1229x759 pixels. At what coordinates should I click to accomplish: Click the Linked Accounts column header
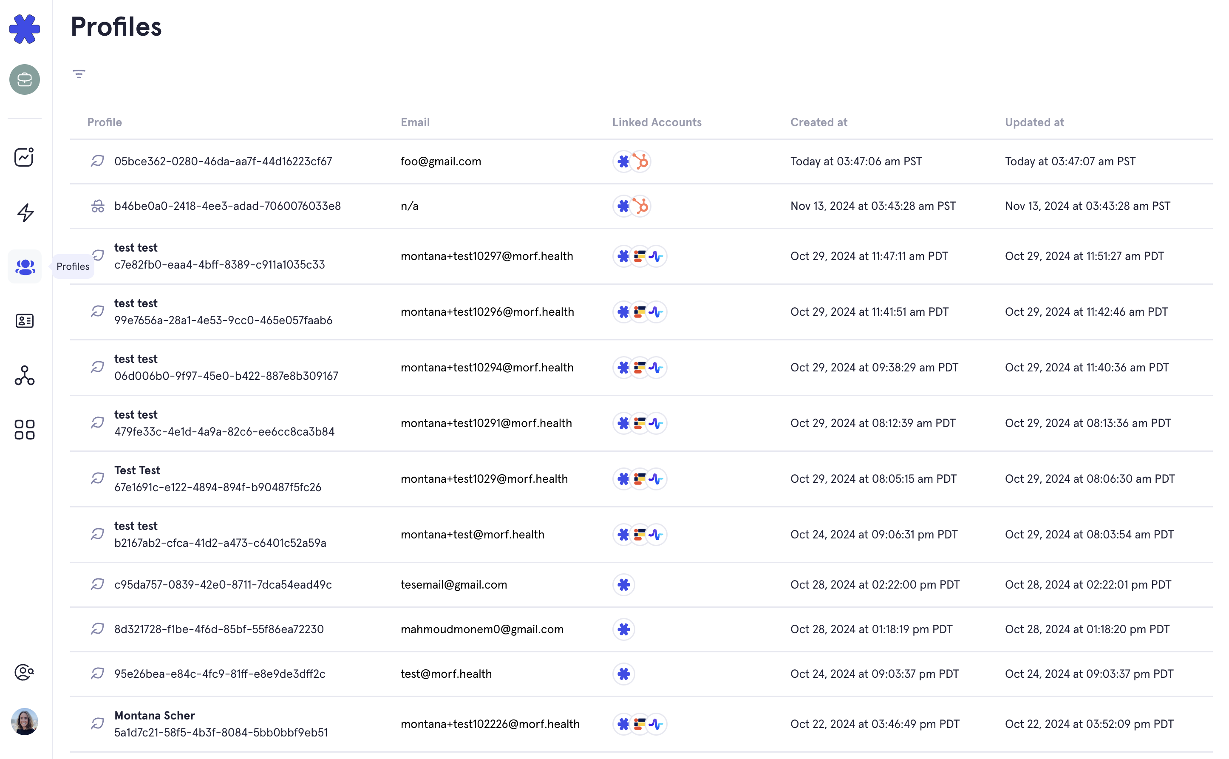(x=657, y=122)
